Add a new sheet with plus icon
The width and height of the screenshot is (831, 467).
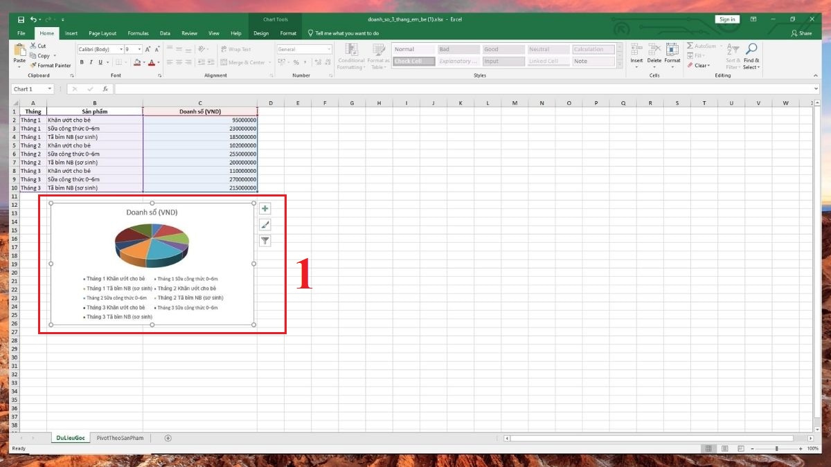(x=168, y=438)
